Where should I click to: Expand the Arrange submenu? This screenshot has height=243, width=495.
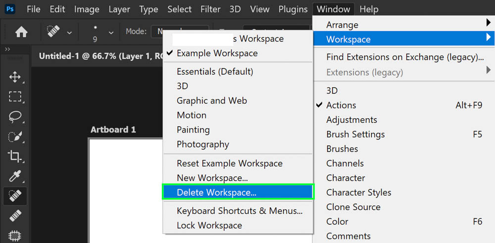click(404, 25)
